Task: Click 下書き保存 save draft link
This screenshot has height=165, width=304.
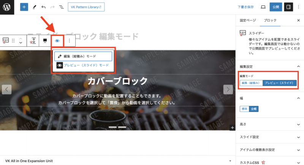Action: click(245, 7)
